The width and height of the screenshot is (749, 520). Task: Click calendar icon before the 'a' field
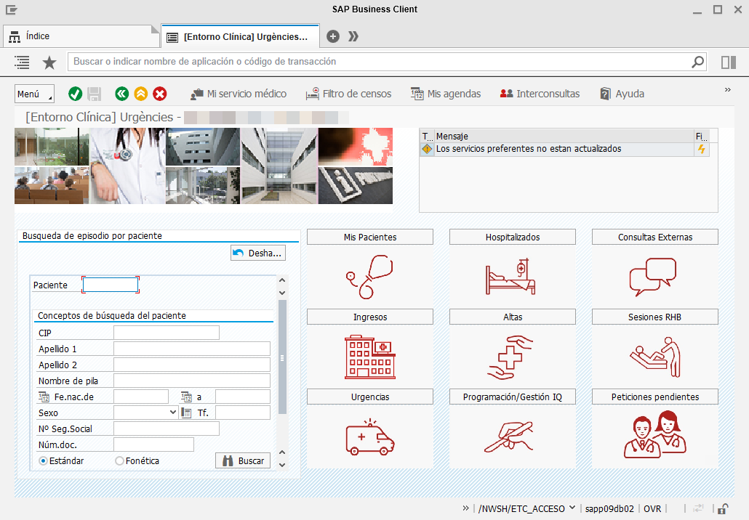point(186,397)
